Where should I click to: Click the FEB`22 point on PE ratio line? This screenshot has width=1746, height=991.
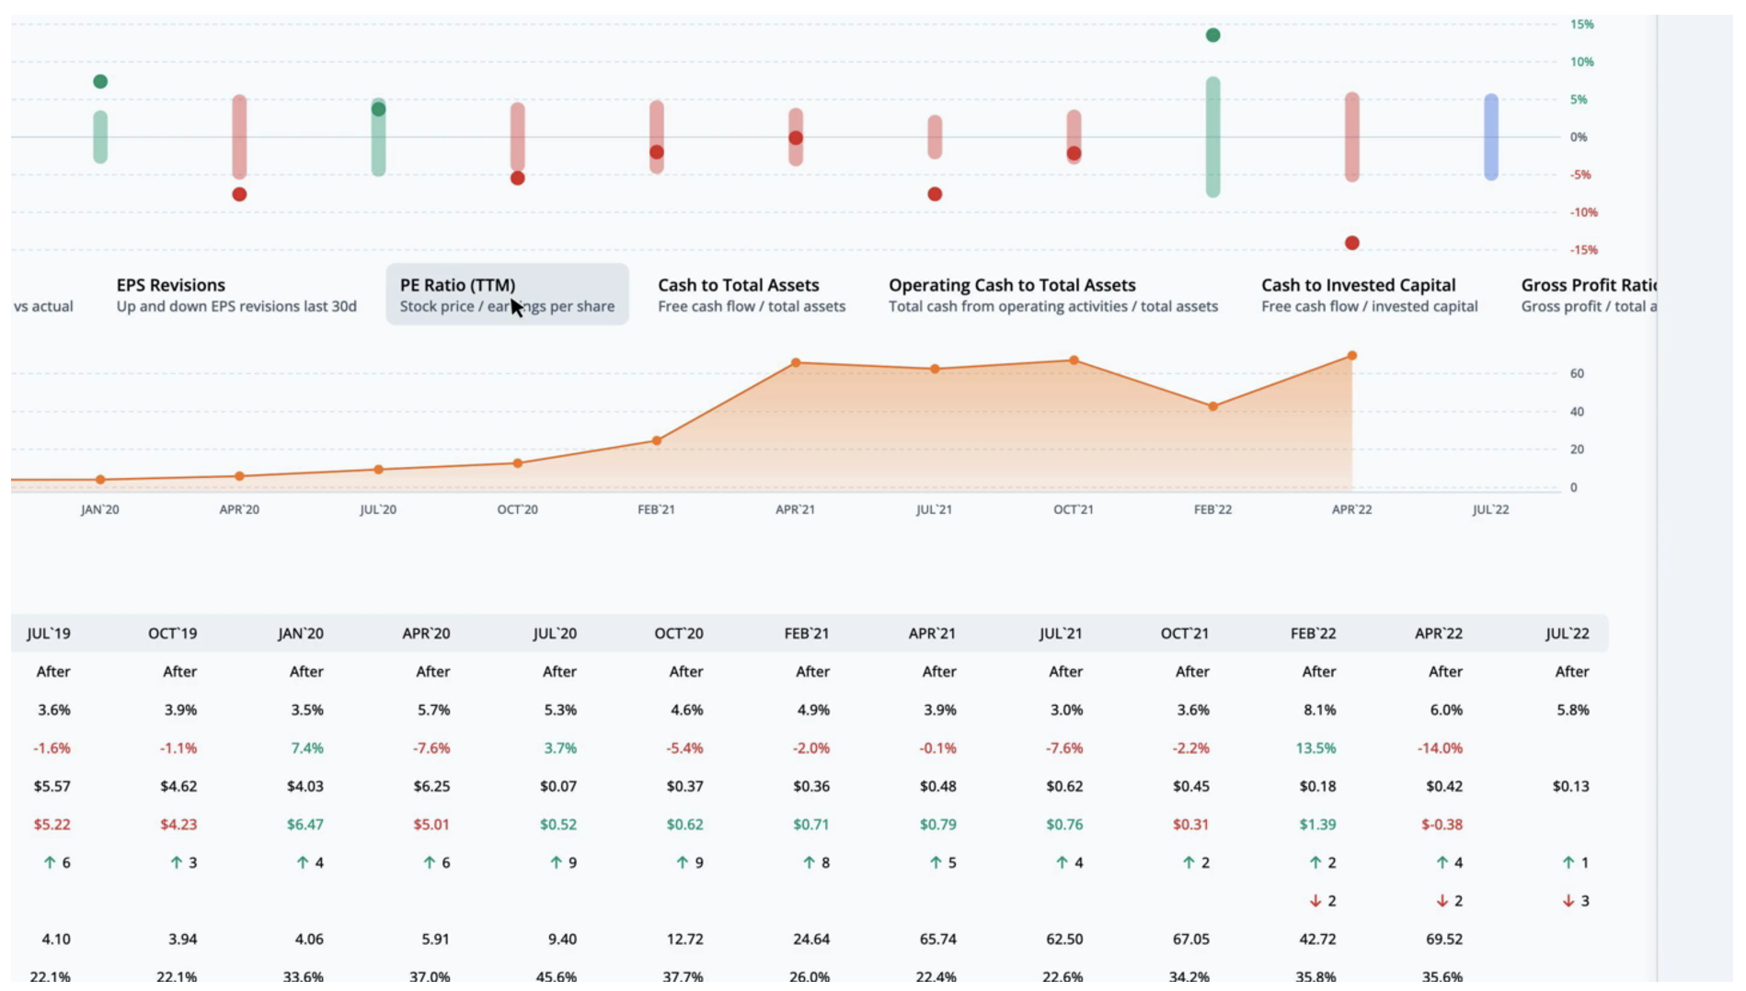click(1213, 406)
